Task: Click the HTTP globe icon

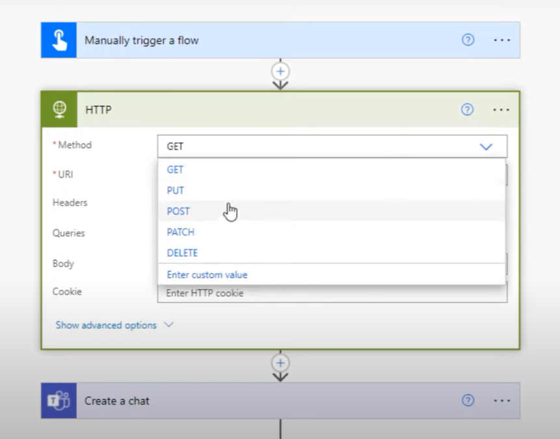Action: coord(59,109)
